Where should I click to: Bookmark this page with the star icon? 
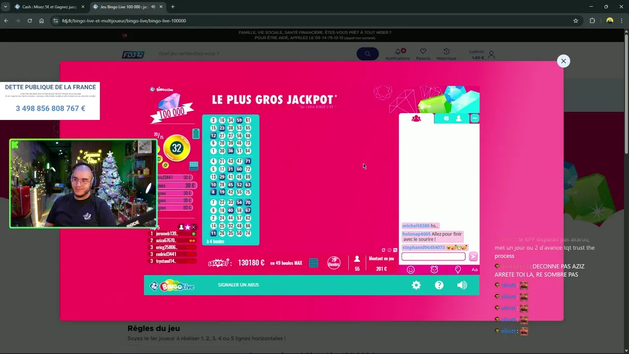pyautogui.click(x=575, y=21)
